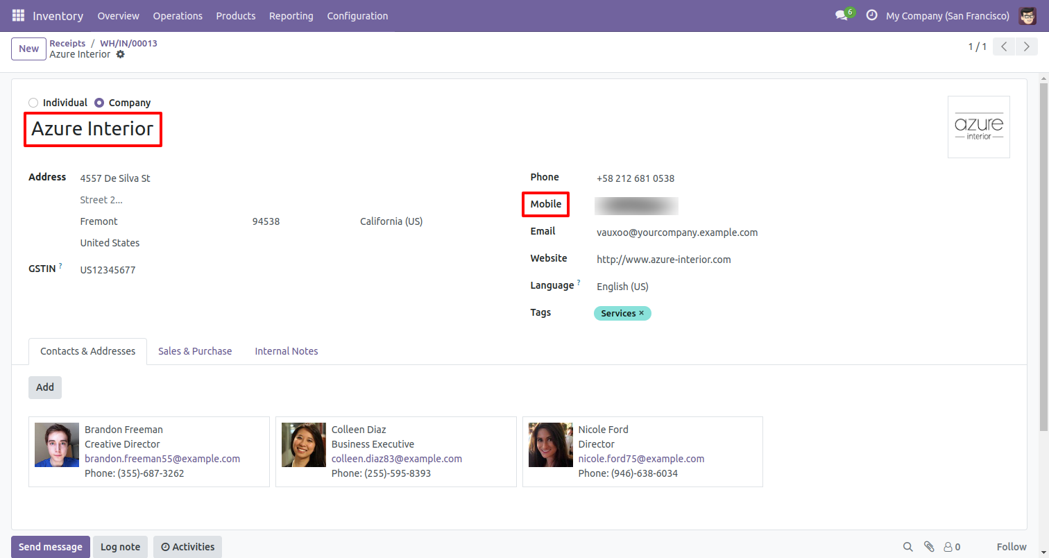This screenshot has height=558, width=1049.
Task: Click Phone: (946)-638-6034 text
Action: pyautogui.click(x=628, y=473)
